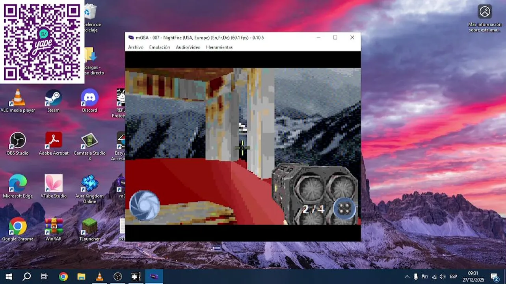Close the mGBA window
This screenshot has height=284, width=506.
pos(352,37)
